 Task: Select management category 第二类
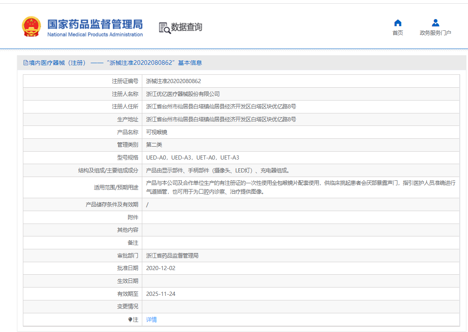pos(154,145)
